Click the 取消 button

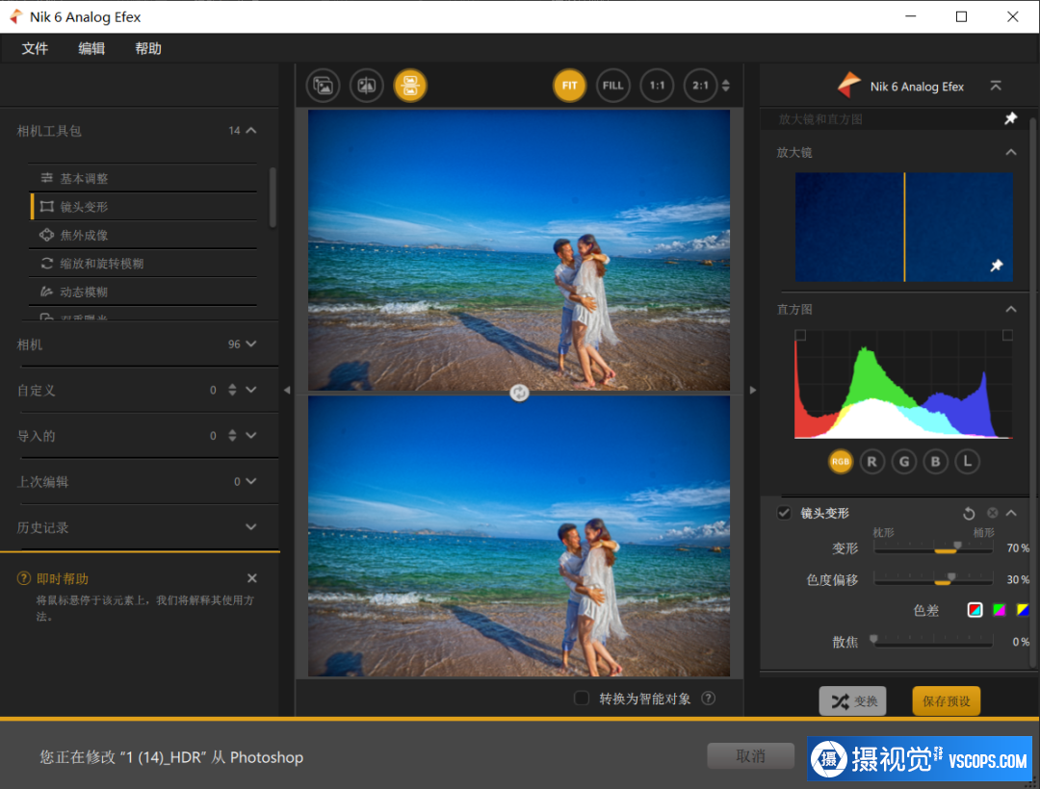pyautogui.click(x=751, y=756)
